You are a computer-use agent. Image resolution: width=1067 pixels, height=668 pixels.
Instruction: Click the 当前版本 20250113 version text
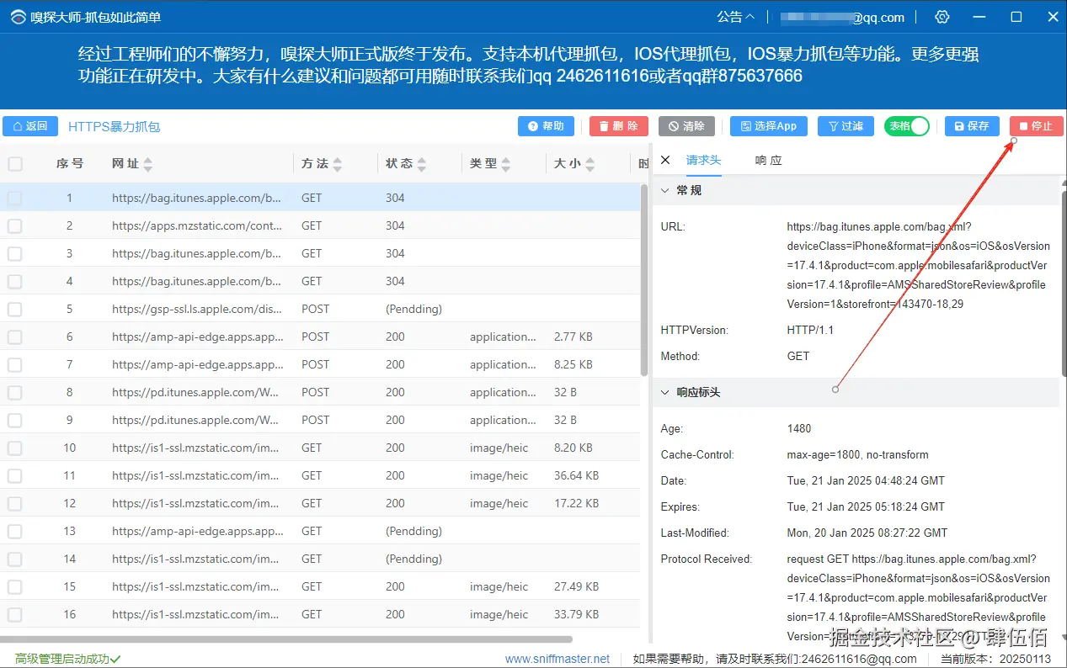point(995,659)
